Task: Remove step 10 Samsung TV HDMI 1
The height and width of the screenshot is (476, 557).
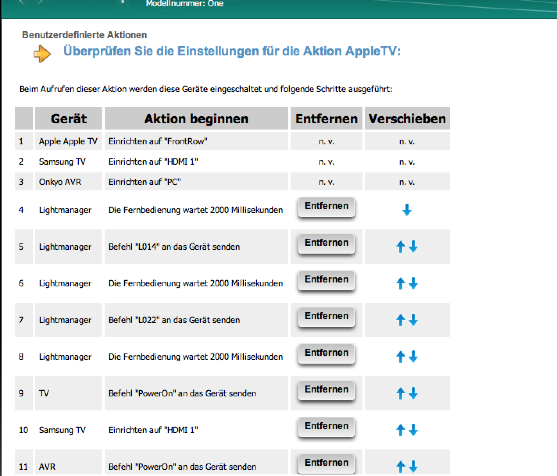Action: tap(326, 427)
